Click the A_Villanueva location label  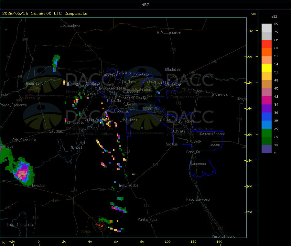(x=169, y=32)
